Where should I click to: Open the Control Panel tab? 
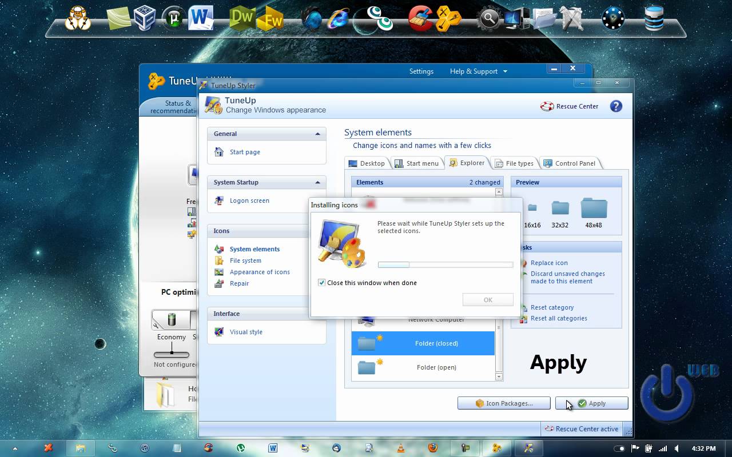tap(570, 163)
